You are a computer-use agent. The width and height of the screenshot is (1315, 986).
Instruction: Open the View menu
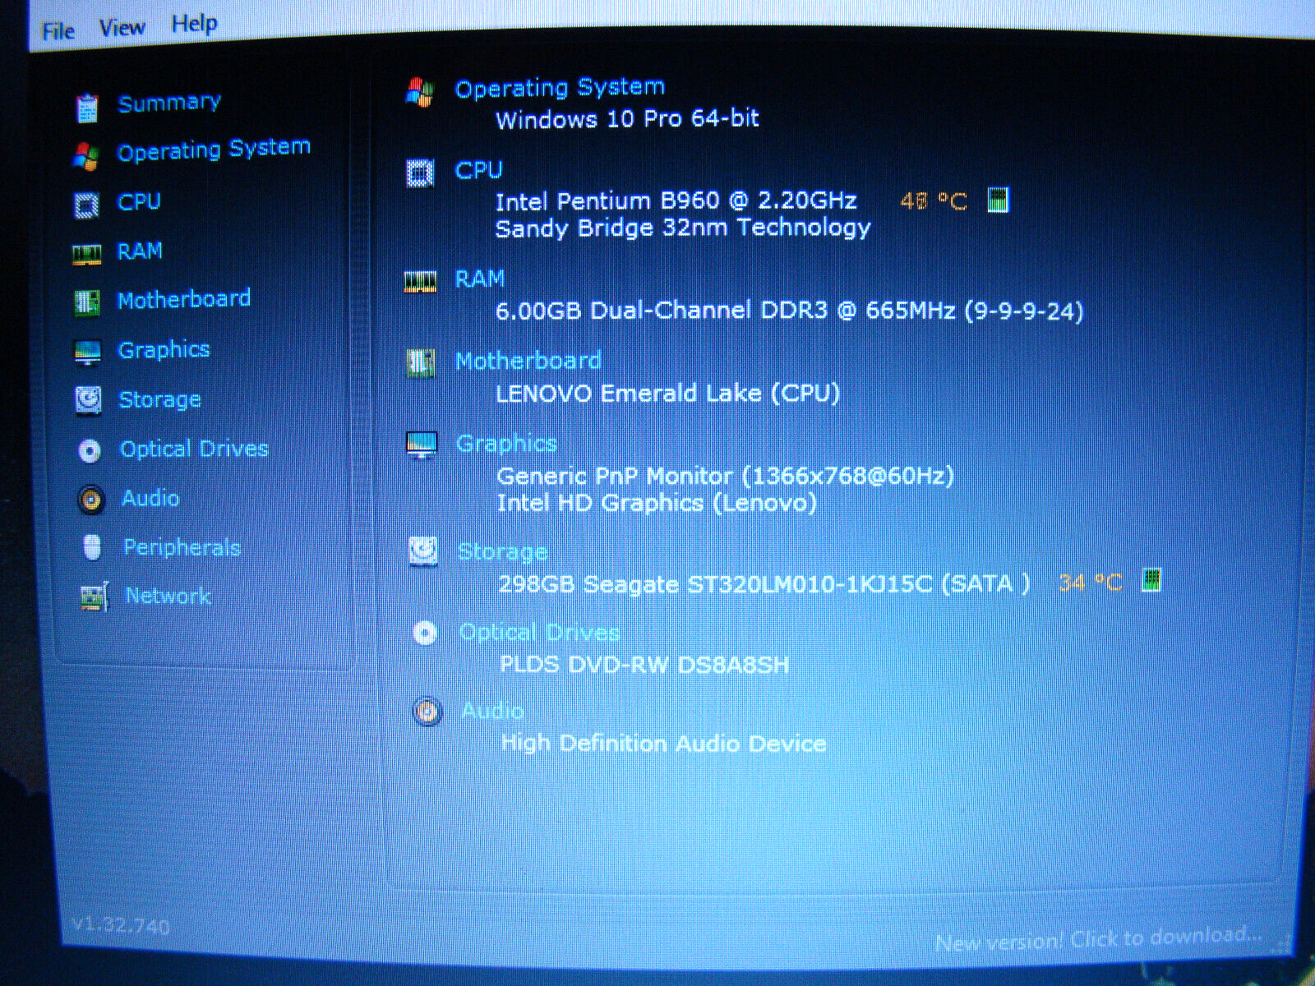pyautogui.click(x=122, y=28)
